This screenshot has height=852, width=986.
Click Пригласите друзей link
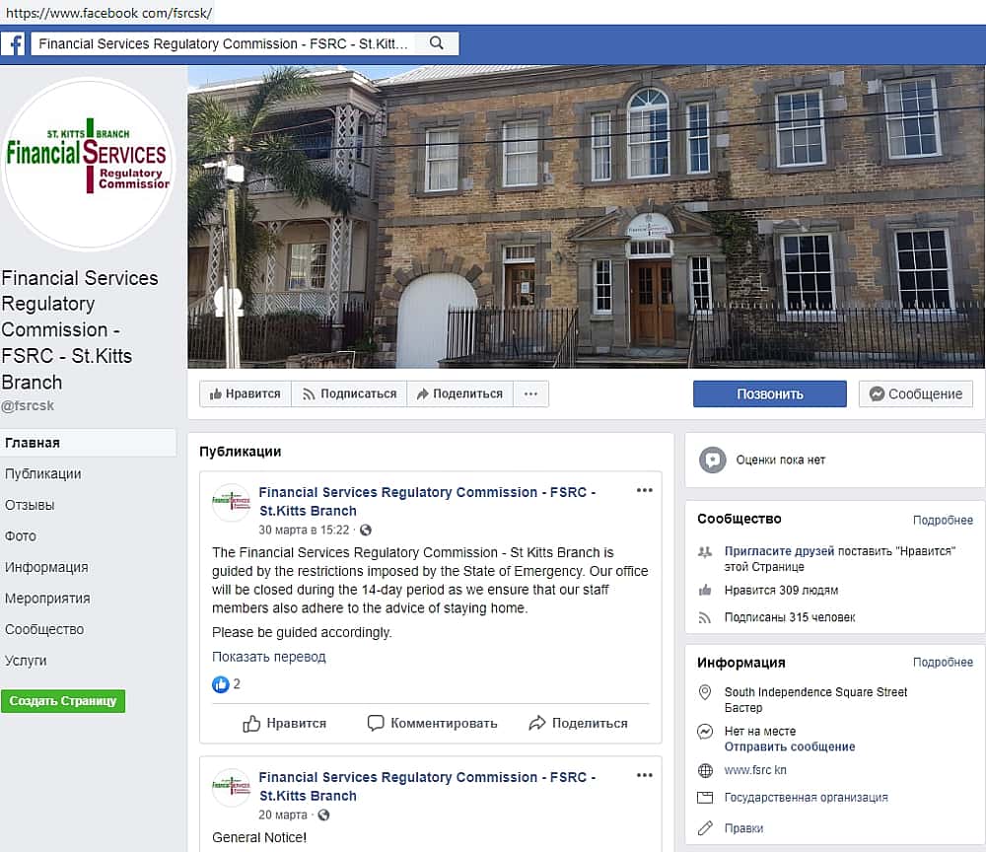click(x=779, y=551)
